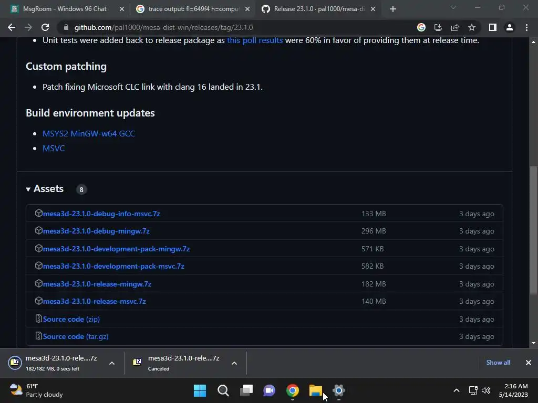Download mesa3d-23.1.0-debug-info-msvc.7z
This screenshot has width=538, height=403.
point(101,214)
